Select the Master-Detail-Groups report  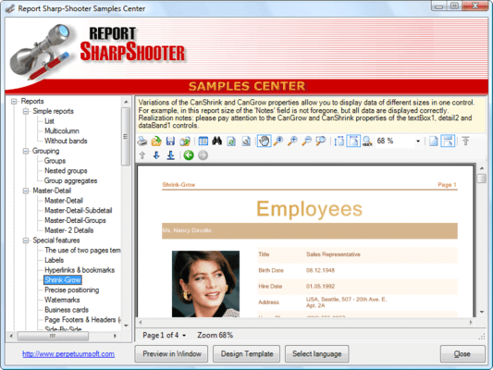click(76, 220)
